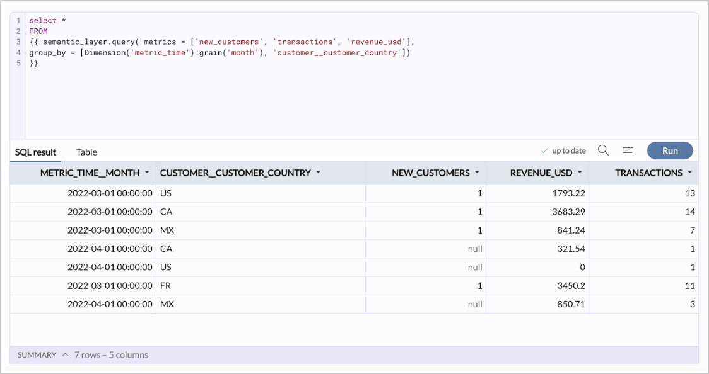
Task: Click line number 1 in editor gutter
Action: 18,20
